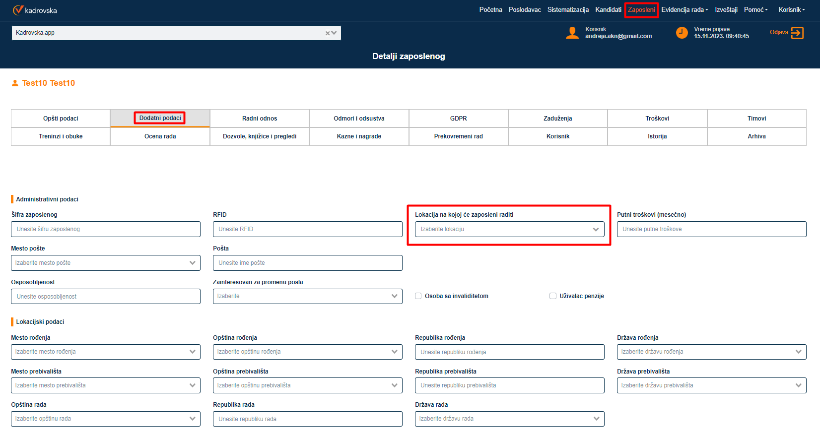Screen dimensions: 820x436
Task: Focus the Putni troškovi input field
Action: tap(711, 229)
